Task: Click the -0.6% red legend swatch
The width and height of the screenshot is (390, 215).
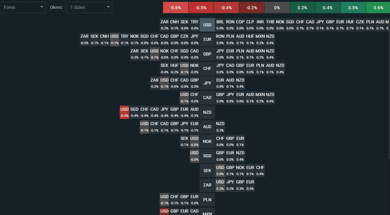Action: point(176,8)
